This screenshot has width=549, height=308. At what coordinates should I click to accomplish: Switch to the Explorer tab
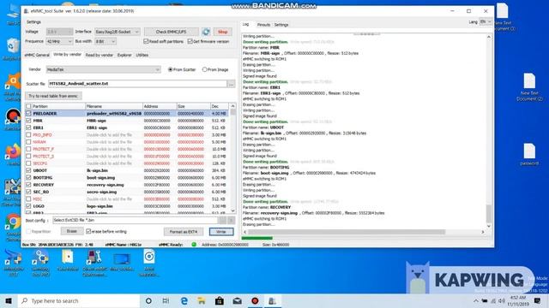[124, 55]
